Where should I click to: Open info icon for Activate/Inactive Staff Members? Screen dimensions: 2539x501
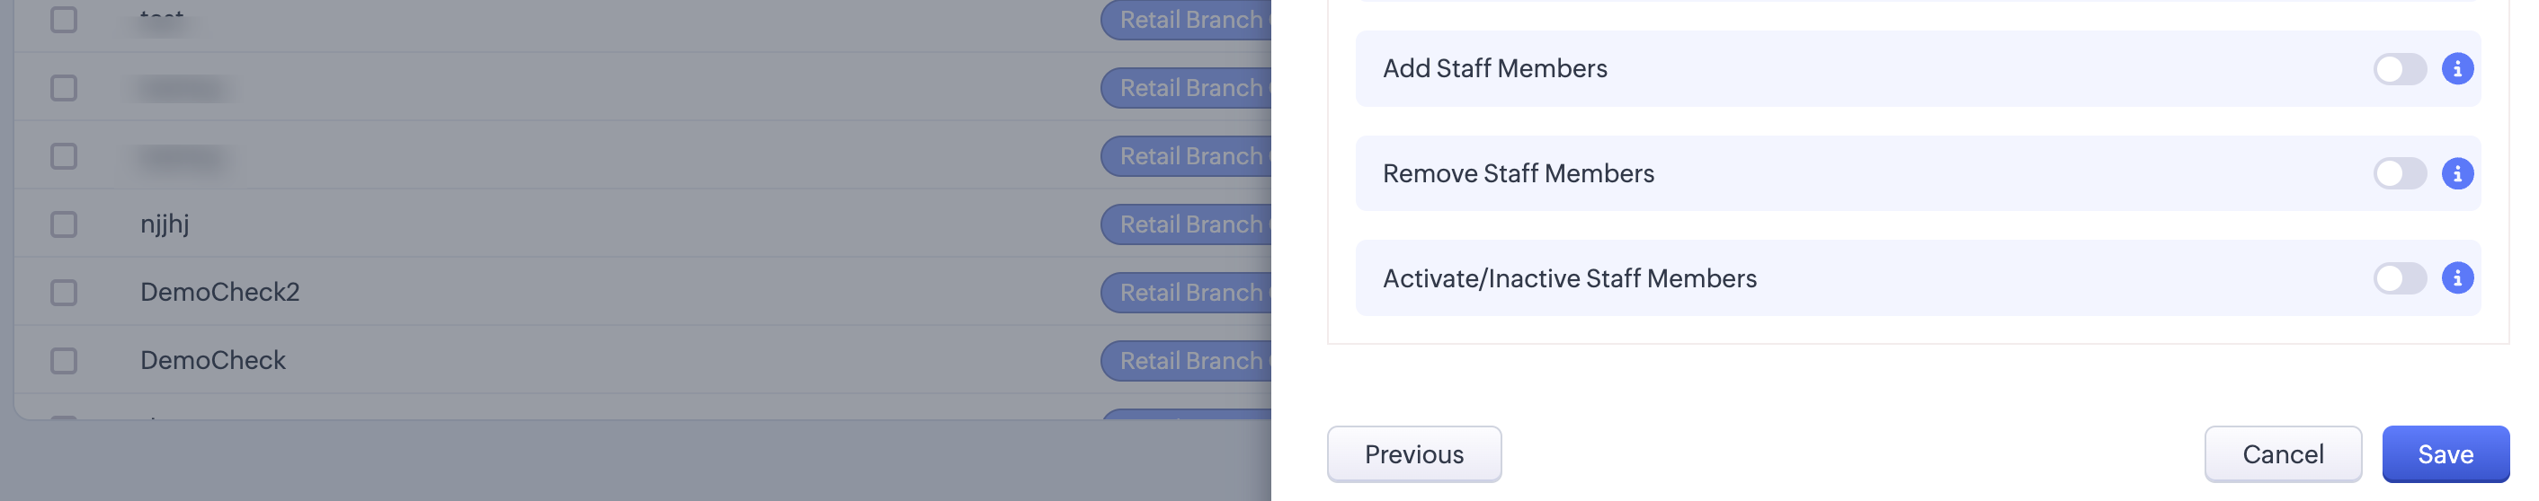pos(2456,278)
